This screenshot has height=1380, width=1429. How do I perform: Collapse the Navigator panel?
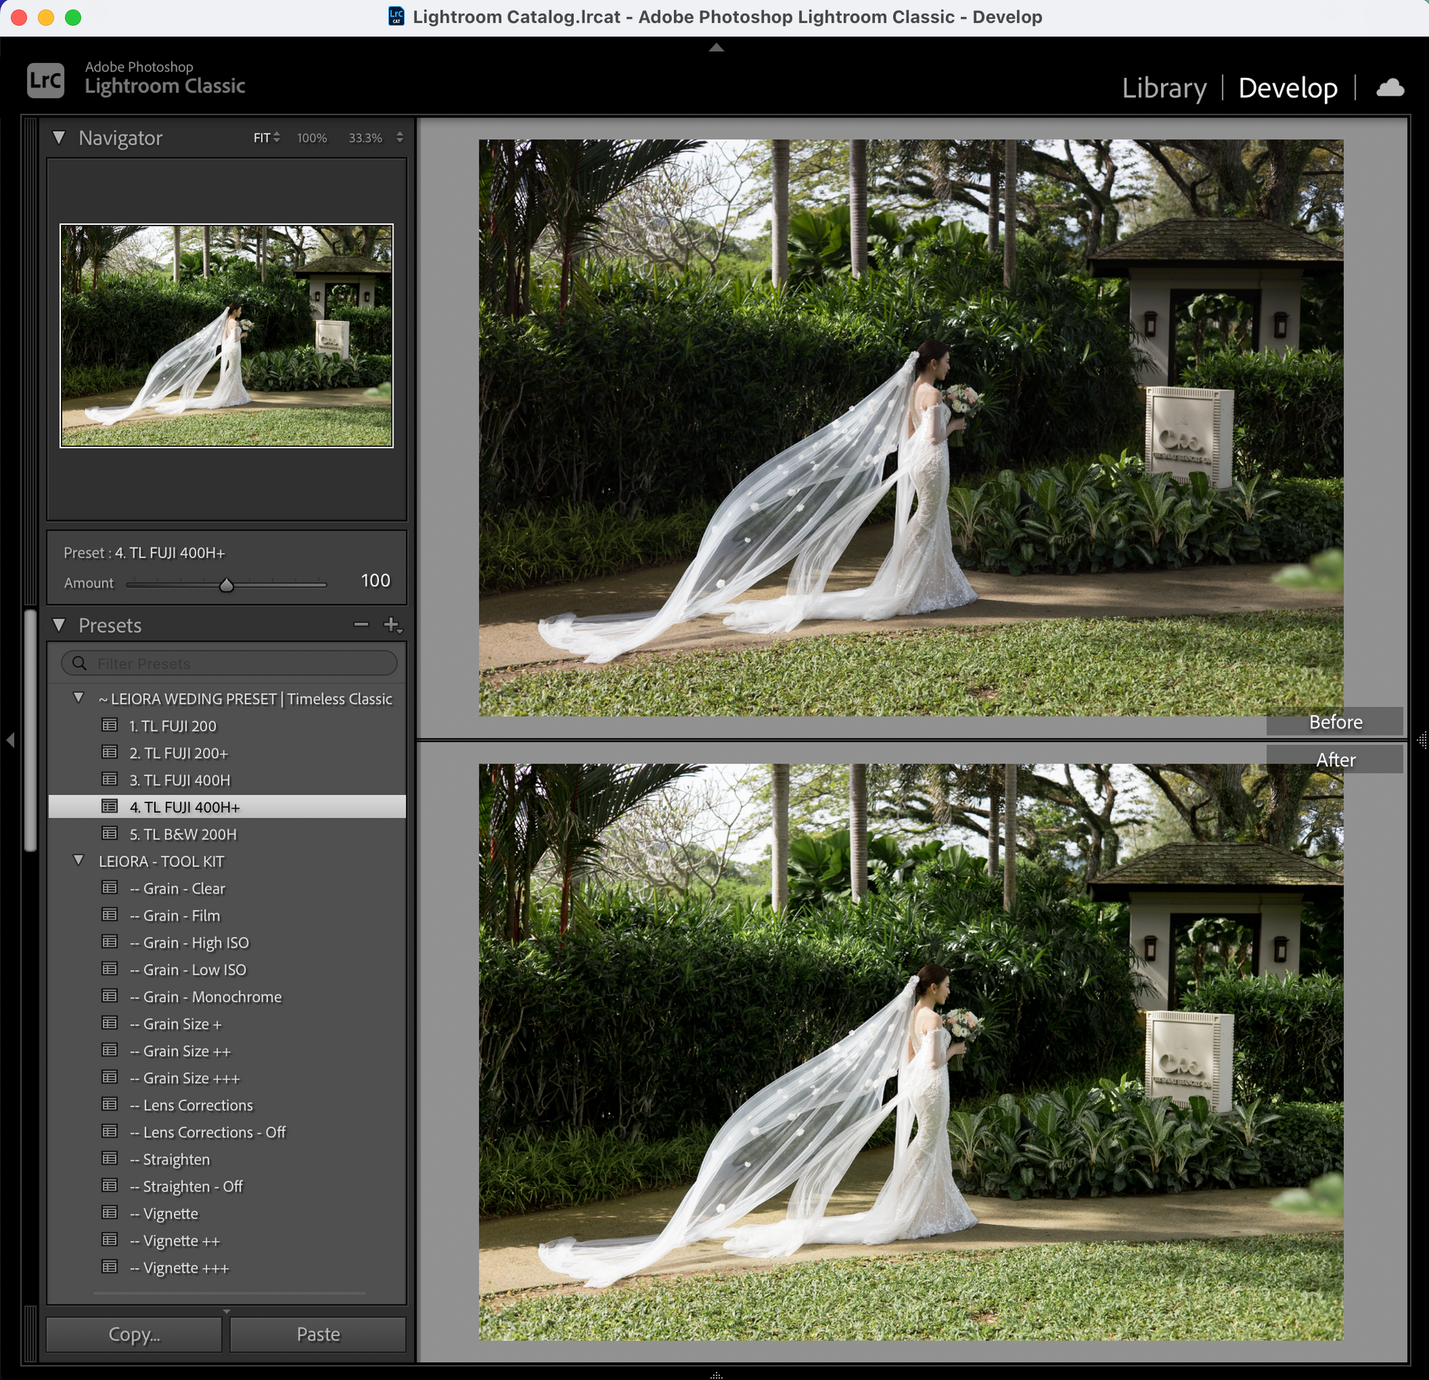click(x=59, y=137)
